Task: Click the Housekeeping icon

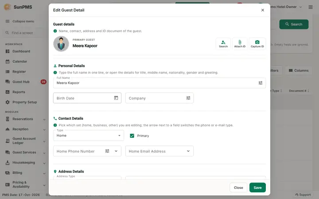Action: 8,162
